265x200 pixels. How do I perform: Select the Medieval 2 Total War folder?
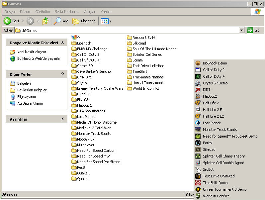click(91, 128)
